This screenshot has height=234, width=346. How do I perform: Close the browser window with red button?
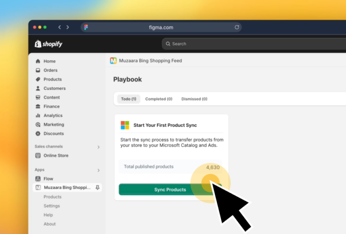pos(35,27)
